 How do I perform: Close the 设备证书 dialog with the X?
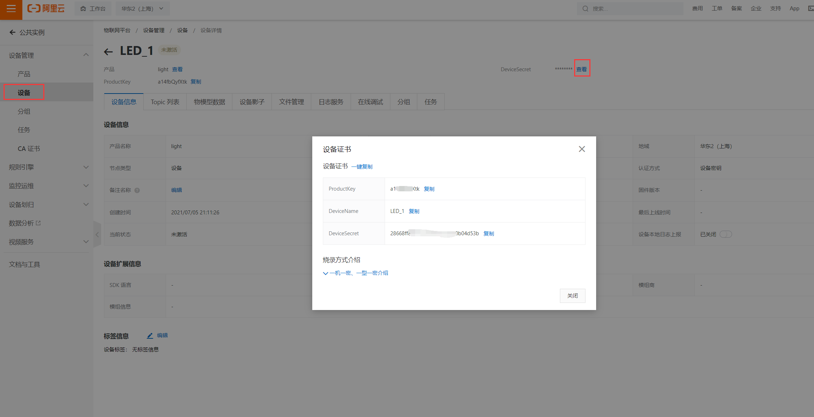582,149
